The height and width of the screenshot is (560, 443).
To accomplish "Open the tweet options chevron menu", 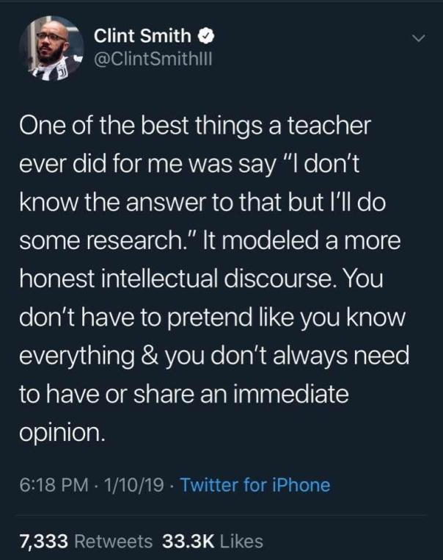I will point(417,36).
